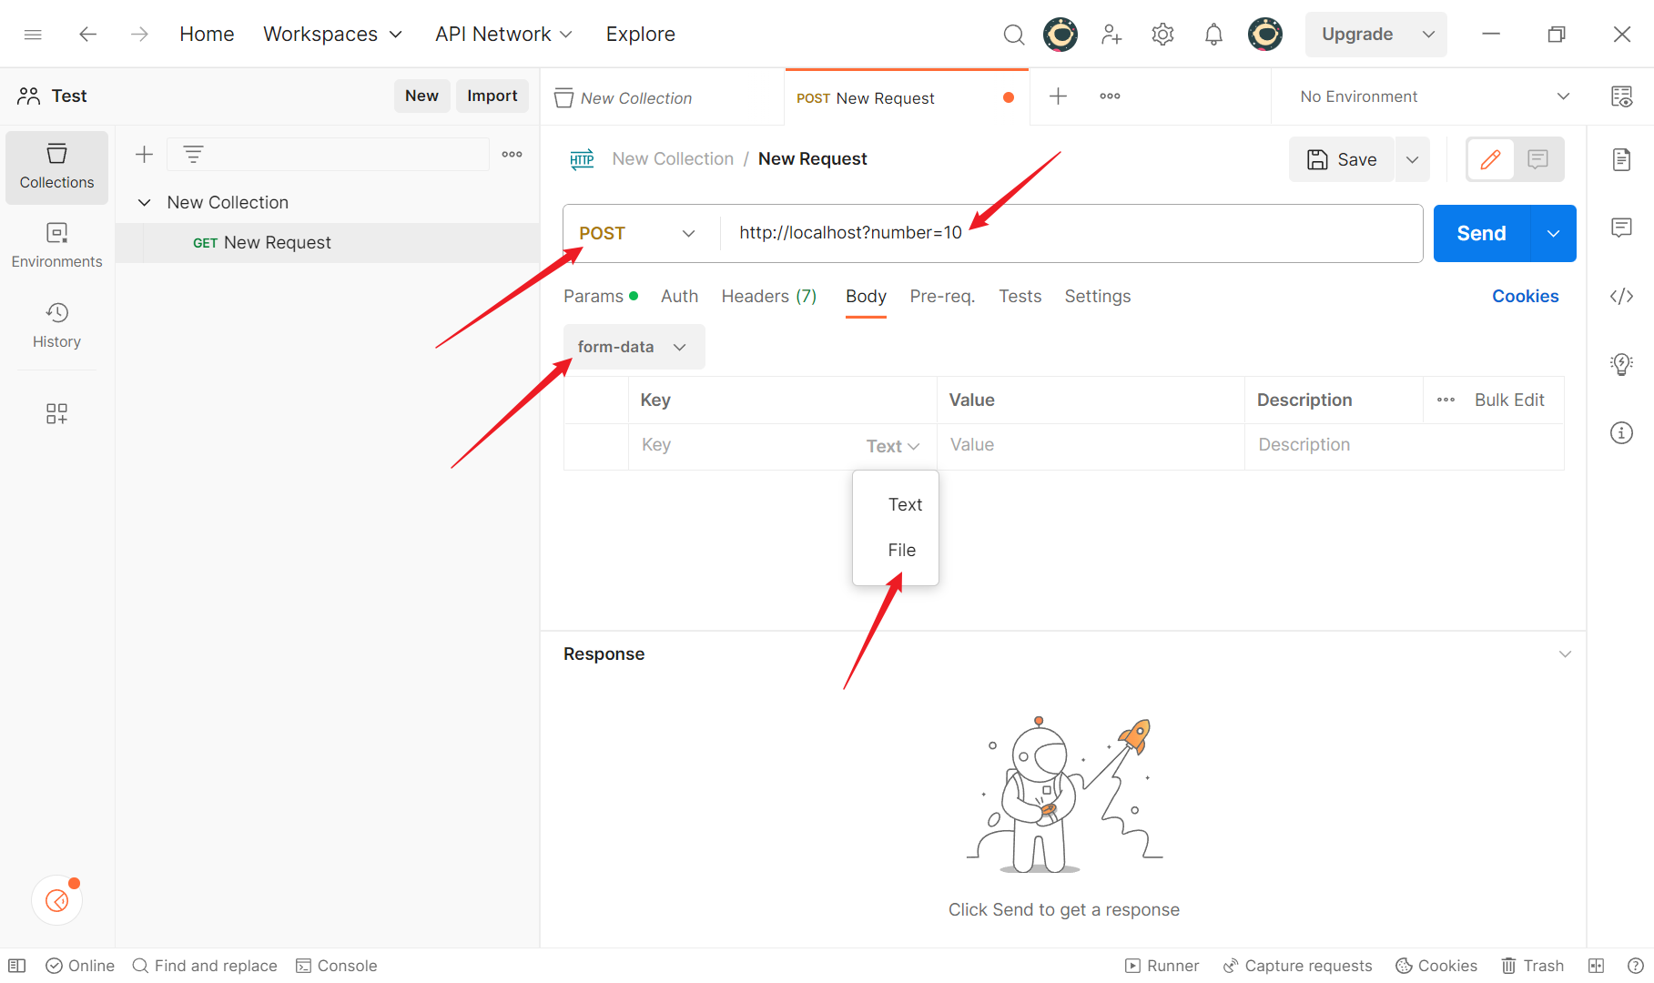Create new collection with plus icon
Viewport: 1654px width, 983px height.
pyautogui.click(x=144, y=155)
